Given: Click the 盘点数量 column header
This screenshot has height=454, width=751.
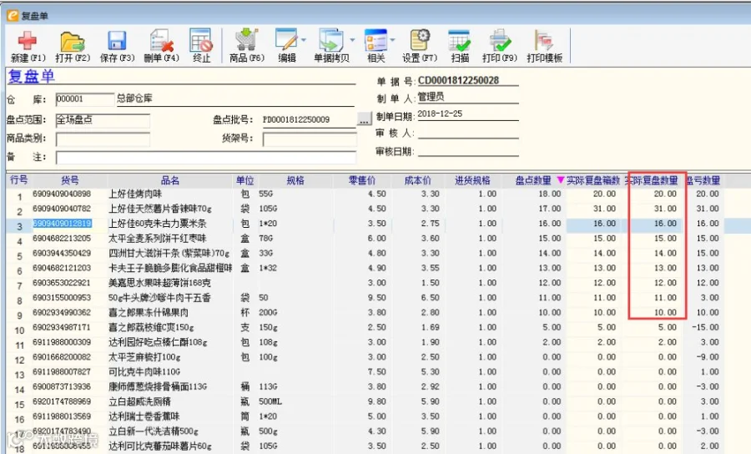Looking at the screenshot, I should pyautogui.click(x=533, y=180).
